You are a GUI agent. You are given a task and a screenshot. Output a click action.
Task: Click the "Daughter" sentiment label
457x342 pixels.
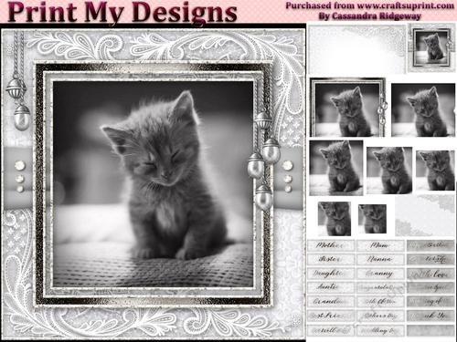point(331,274)
